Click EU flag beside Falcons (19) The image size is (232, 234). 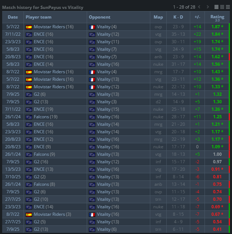pos(29,117)
